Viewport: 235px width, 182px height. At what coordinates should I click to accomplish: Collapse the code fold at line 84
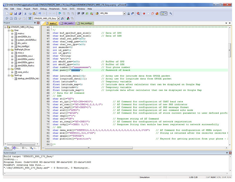(51, 144)
